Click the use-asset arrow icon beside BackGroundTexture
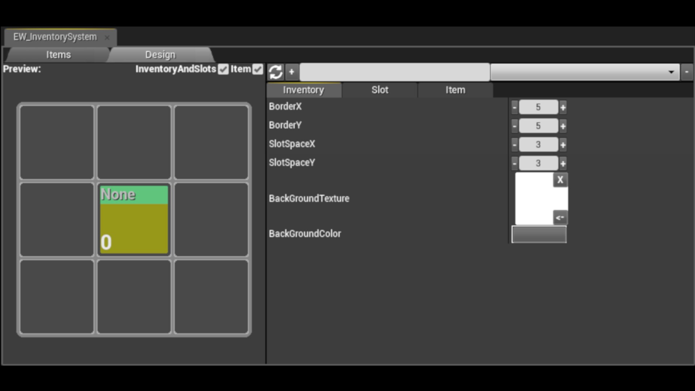695x391 pixels. point(560,217)
